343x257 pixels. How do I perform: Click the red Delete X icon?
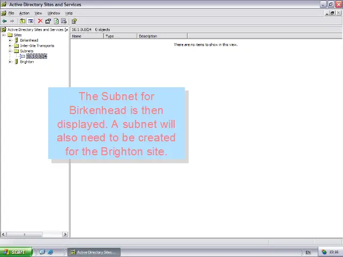pyautogui.click(x=40, y=21)
